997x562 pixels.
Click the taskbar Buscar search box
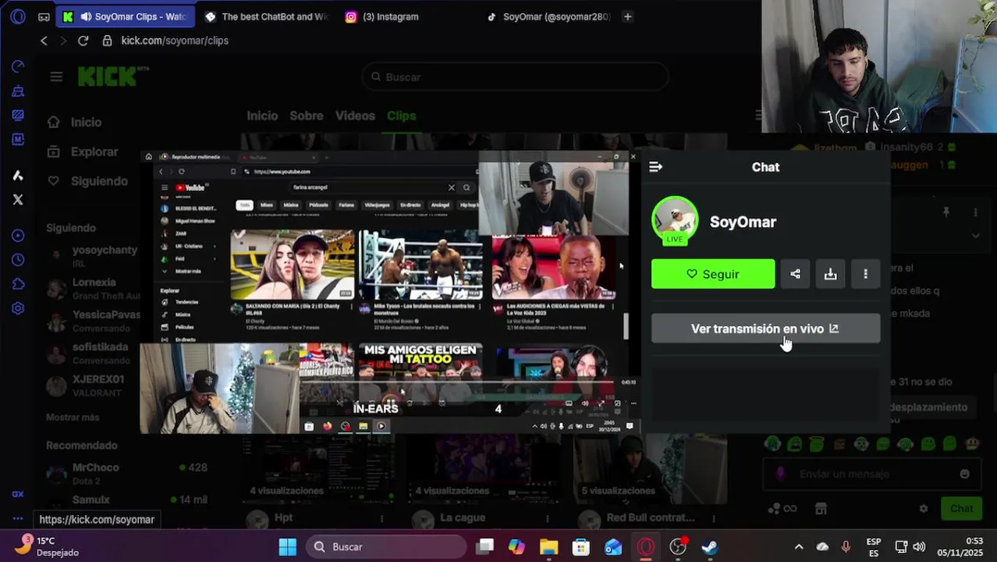coord(387,546)
